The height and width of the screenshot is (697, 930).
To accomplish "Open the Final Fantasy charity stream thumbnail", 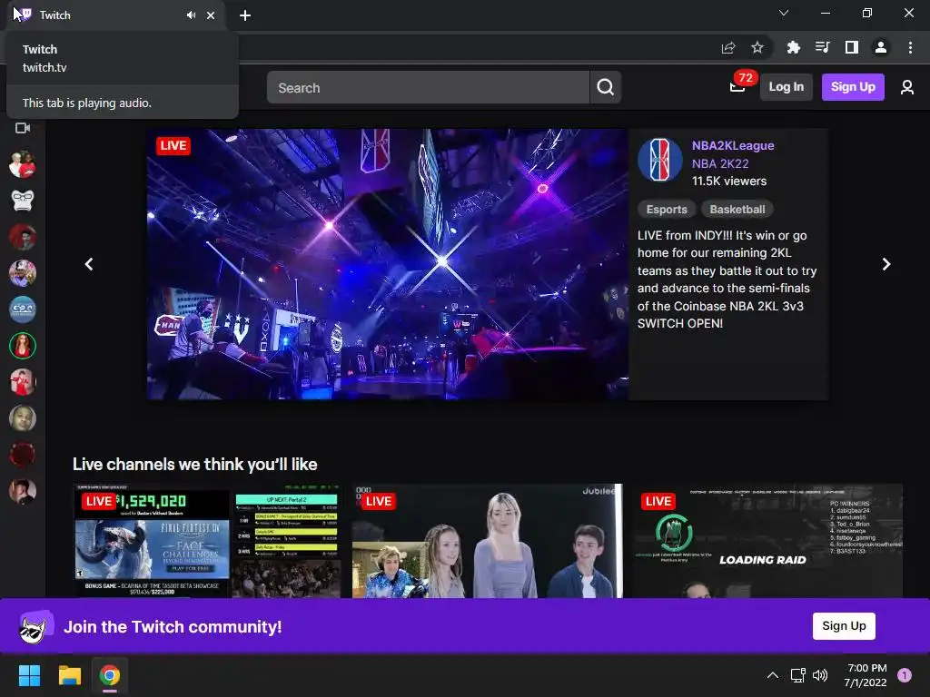I will click(x=207, y=541).
